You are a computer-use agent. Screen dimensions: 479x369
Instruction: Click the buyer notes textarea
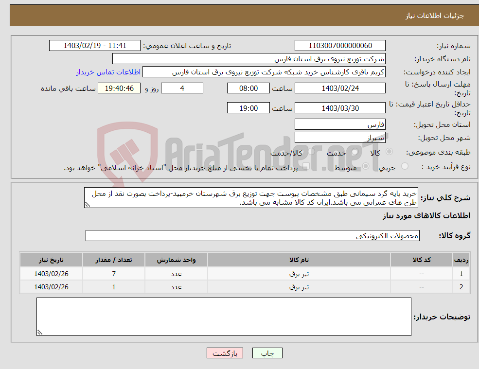coord(224,317)
